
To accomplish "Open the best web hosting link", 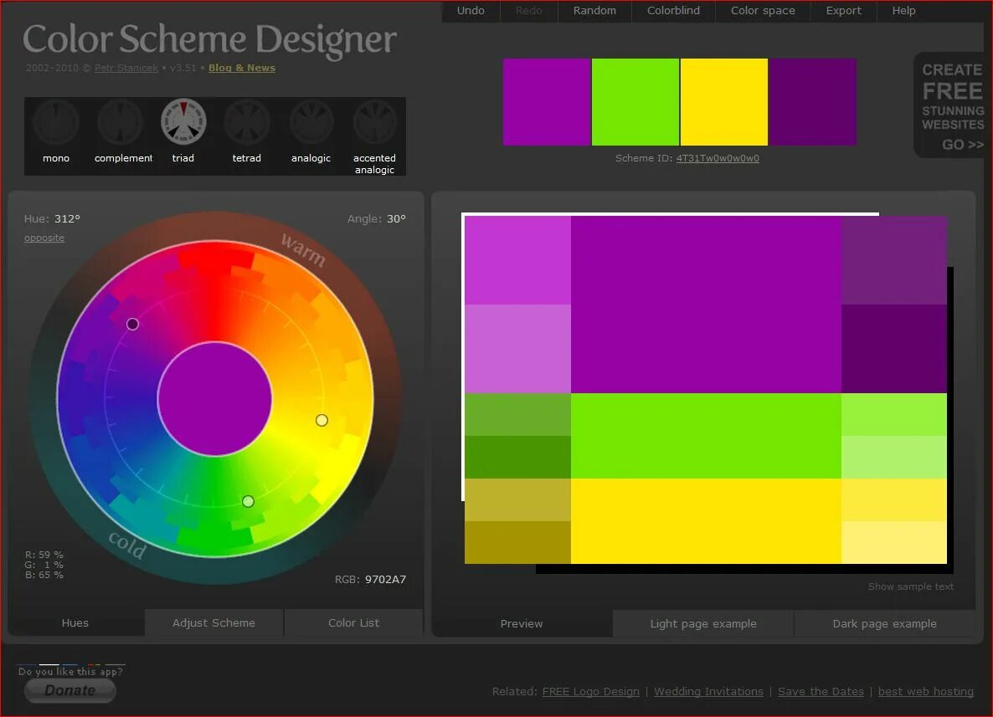I will point(926,692).
